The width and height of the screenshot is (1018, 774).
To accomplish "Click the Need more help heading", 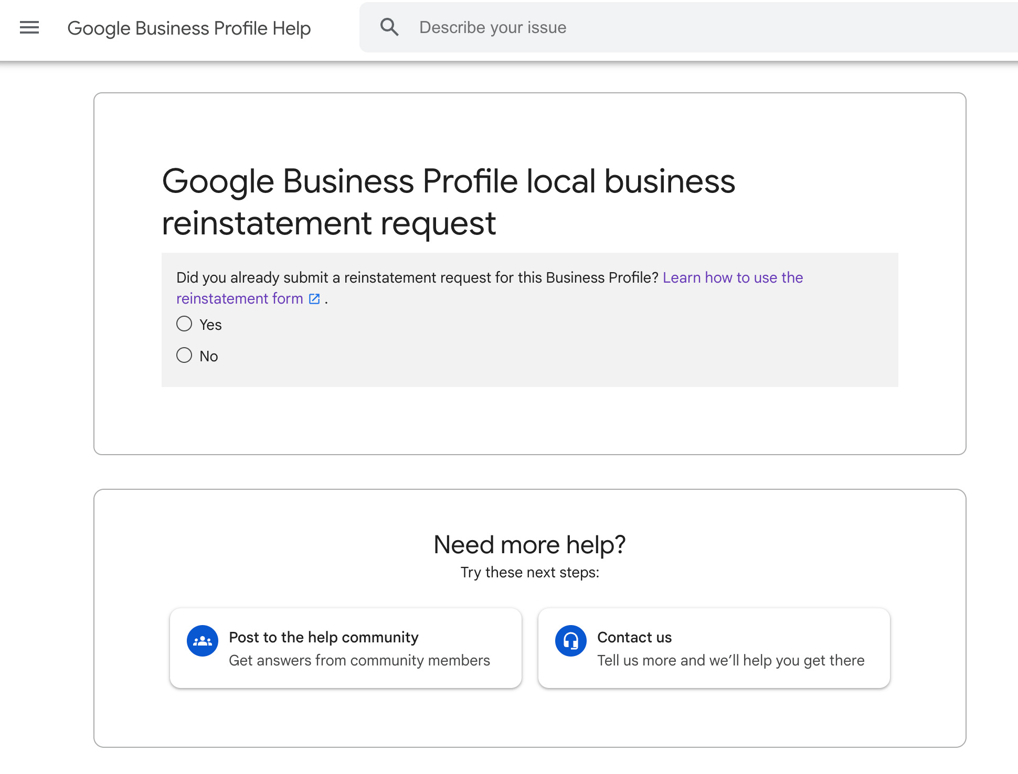I will click(x=530, y=544).
